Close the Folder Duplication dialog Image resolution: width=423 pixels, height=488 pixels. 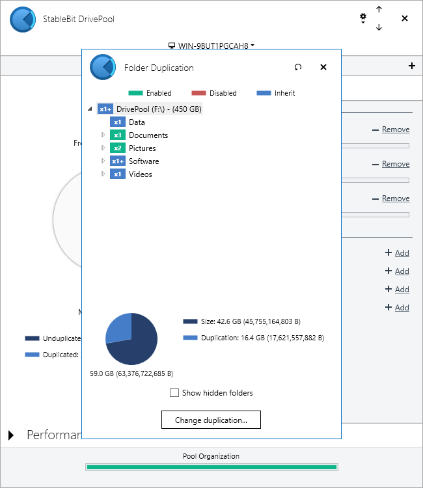(323, 67)
